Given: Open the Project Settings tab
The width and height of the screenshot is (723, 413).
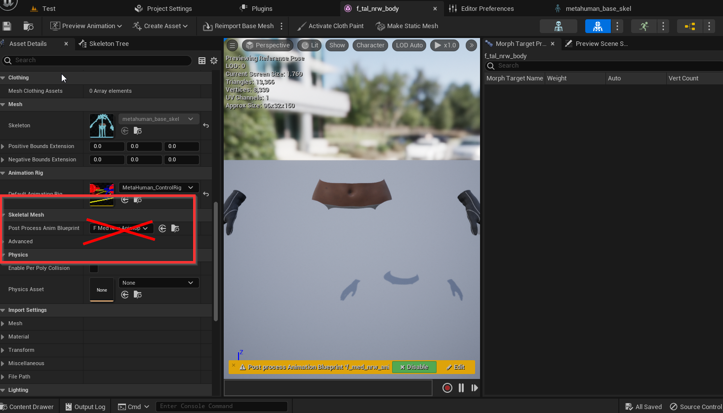Looking at the screenshot, I should pyautogui.click(x=169, y=8).
